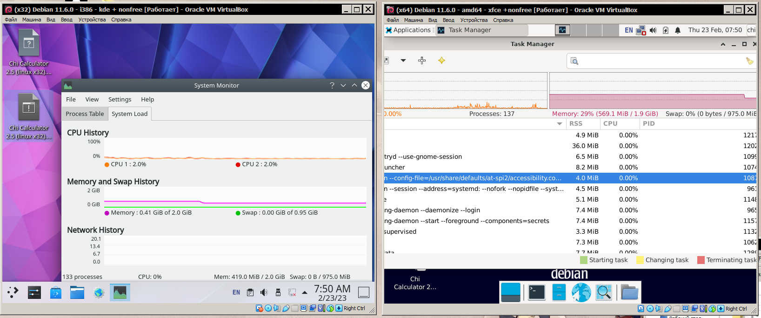This screenshot has height=318, width=761.
Task: Switch Xfce keyboard layout indicator EN
Action: (629, 30)
